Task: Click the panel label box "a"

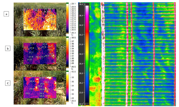Action: (6, 14)
